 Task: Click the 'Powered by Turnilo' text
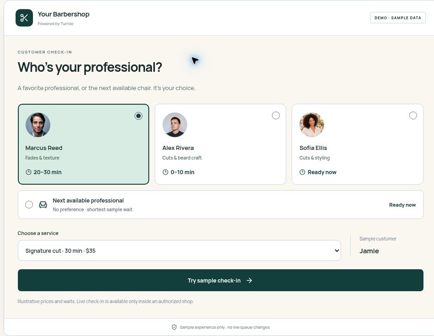click(55, 24)
